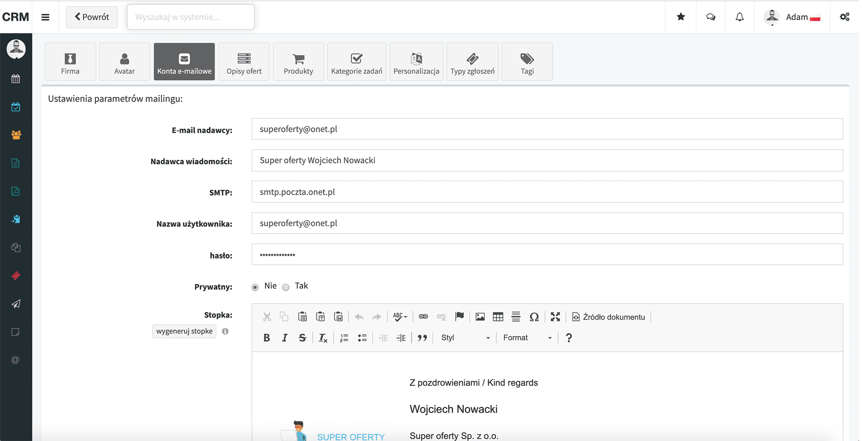
Task: Open the notifications bell
Action: tap(739, 17)
